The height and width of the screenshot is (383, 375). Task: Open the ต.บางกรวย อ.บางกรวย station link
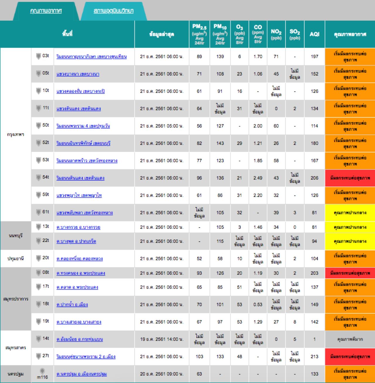click(78, 227)
